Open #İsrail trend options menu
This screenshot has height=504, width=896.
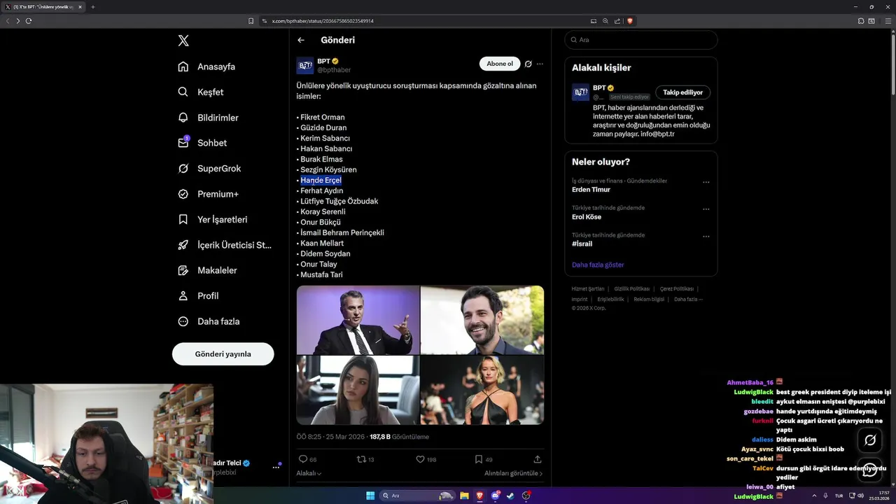pyautogui.click(x=706, y=237)
